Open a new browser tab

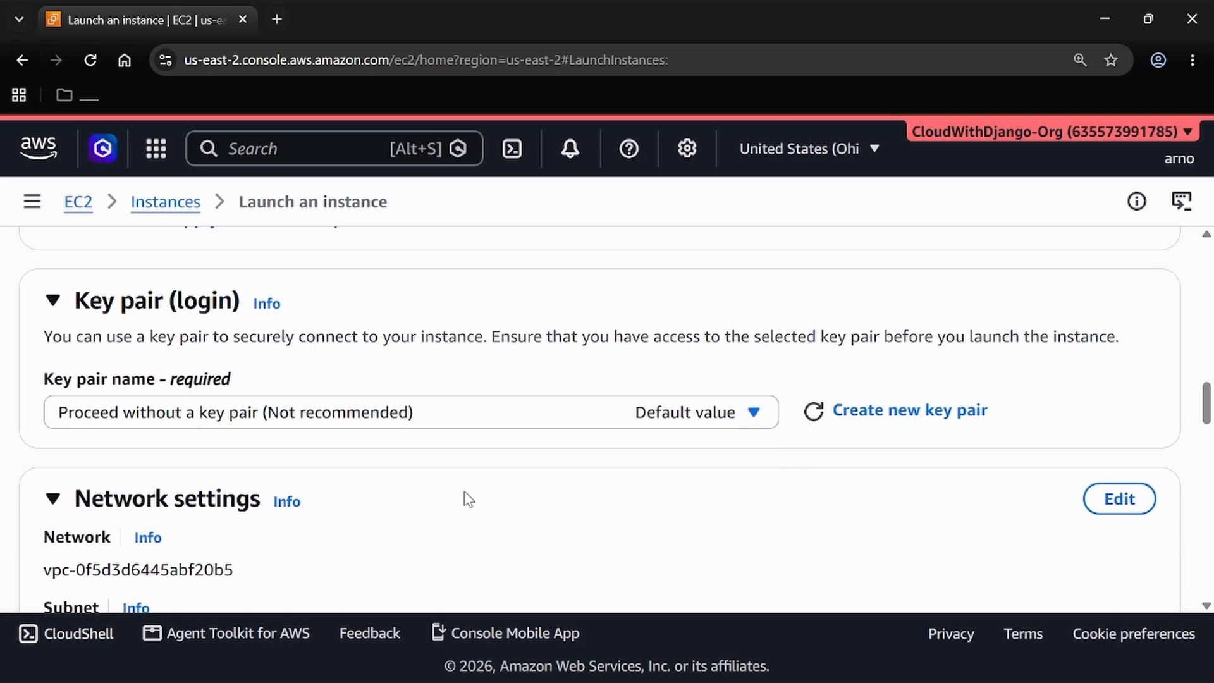coord(277,19)
